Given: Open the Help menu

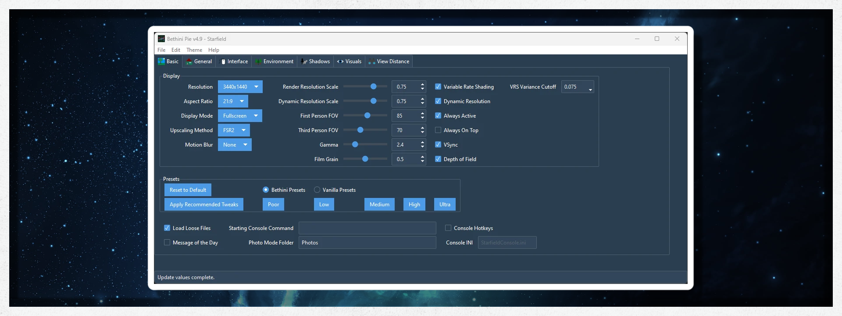Looking at the screenshot, I should coord(214,50).
